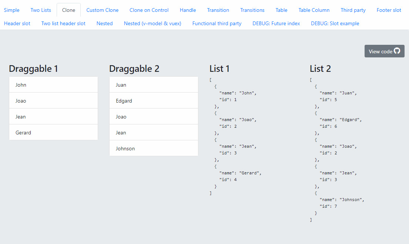Open the Nested (v-model & vuex) example

(152, 23)
